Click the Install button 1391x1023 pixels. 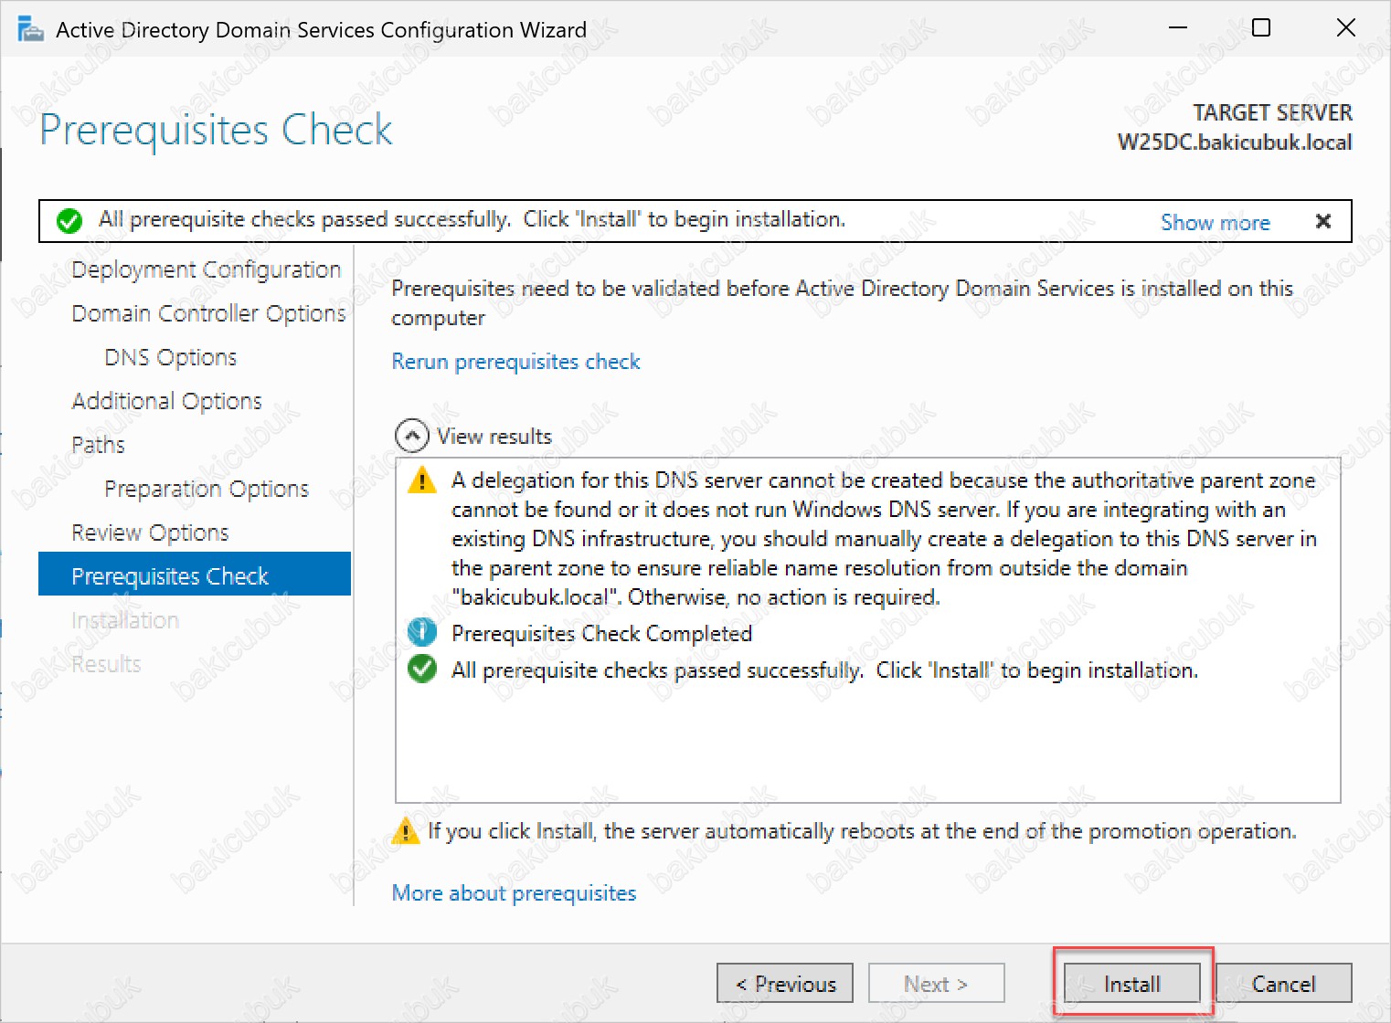click(x=1132, y=984)
